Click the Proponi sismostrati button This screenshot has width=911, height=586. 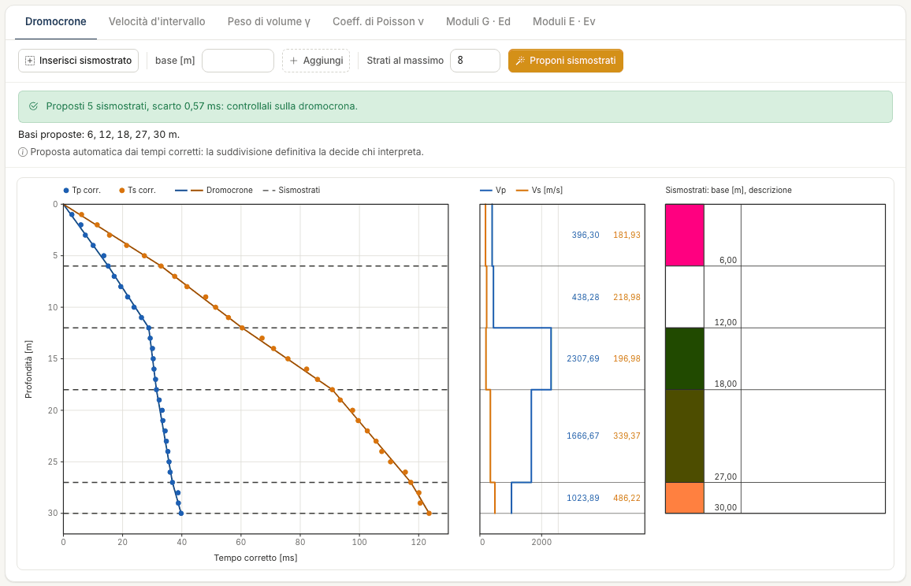point(566,61)
